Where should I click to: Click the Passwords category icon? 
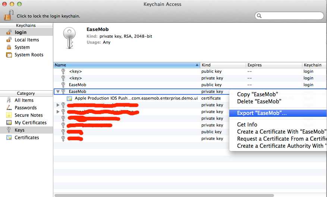click(x=9, y=108)
